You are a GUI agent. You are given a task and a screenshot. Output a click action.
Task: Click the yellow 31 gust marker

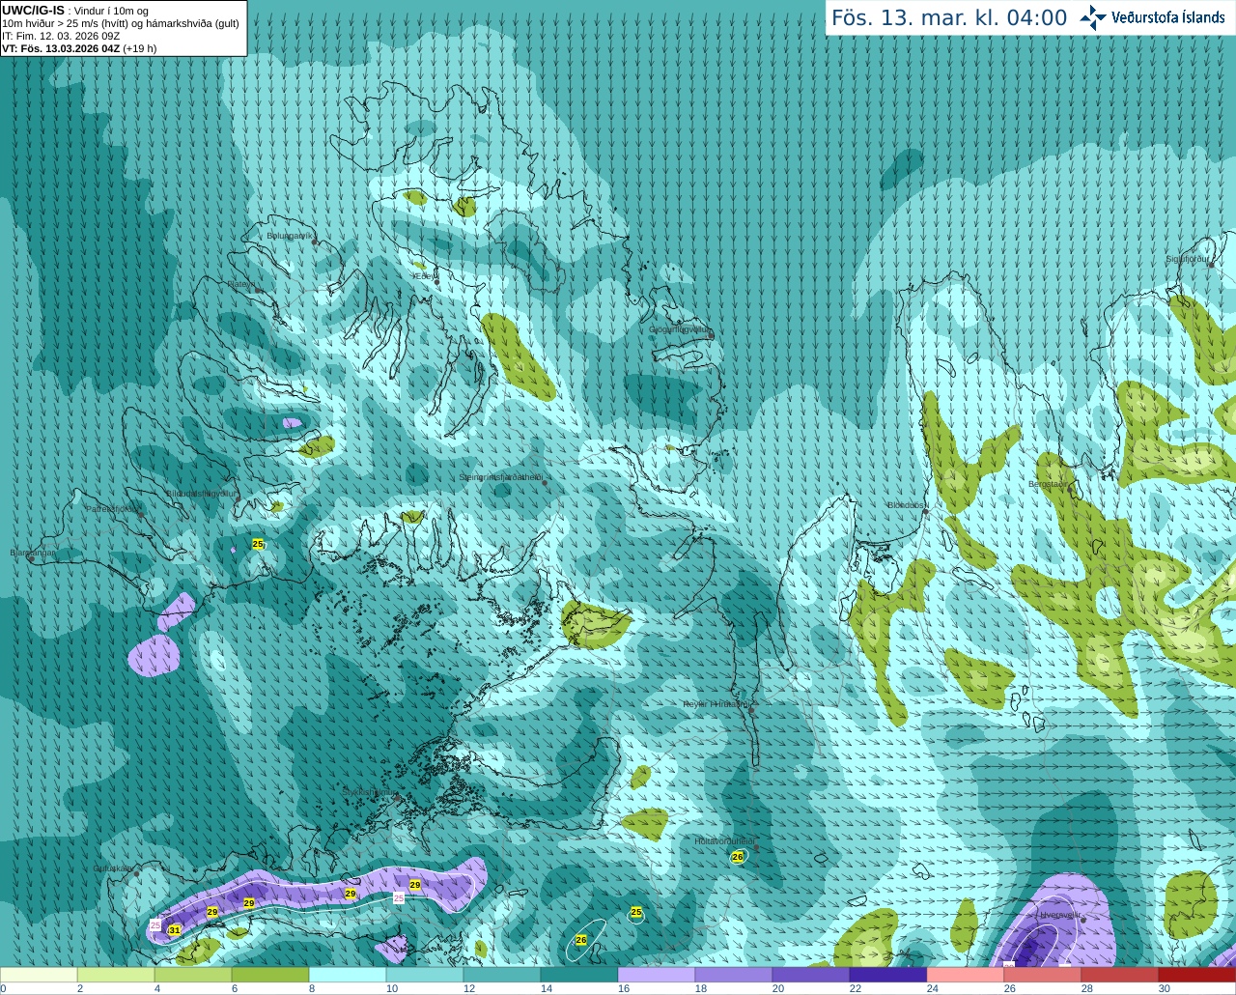[175, 929]
